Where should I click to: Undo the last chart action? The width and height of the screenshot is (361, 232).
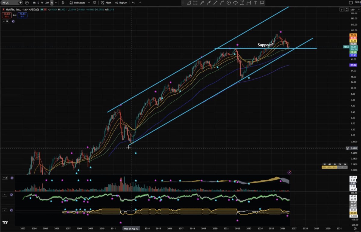(133, 3)
